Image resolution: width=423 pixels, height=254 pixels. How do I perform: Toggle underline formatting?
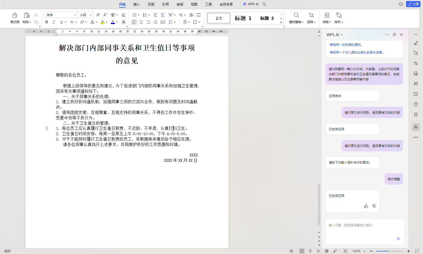point(61,22)
